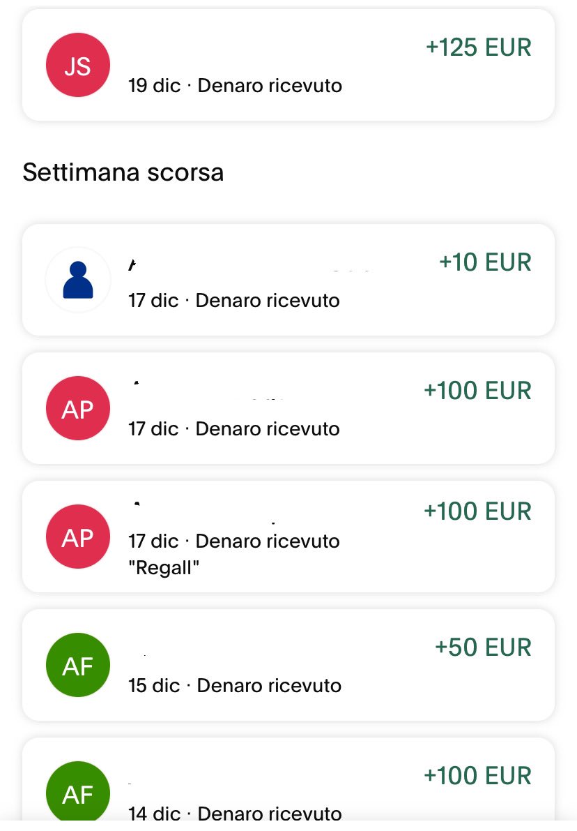Select +100 EUR on the 14 dic transaction

(x=477, y=775)
